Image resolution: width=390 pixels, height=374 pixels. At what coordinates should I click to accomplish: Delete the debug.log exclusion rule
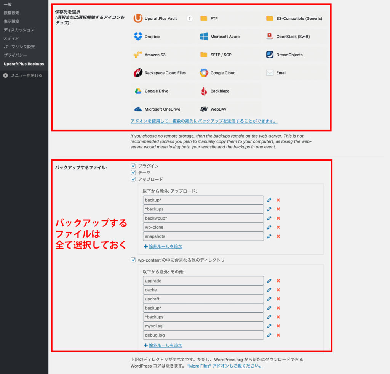(278, 335)
